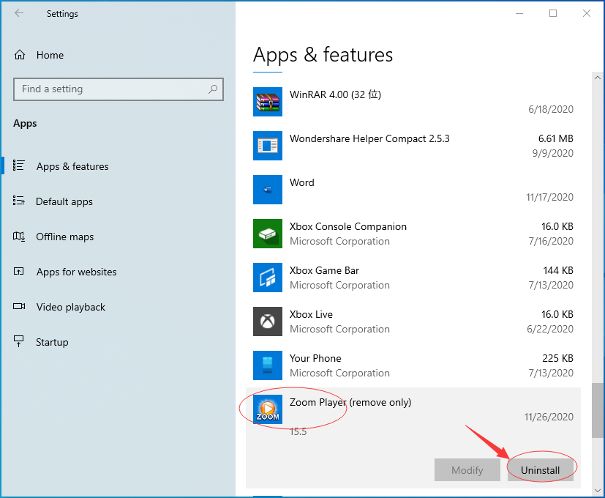Click the Zoom Player app icon
Image resolution: width=605 pixels, height=498 pixels.
click(268, 409)
